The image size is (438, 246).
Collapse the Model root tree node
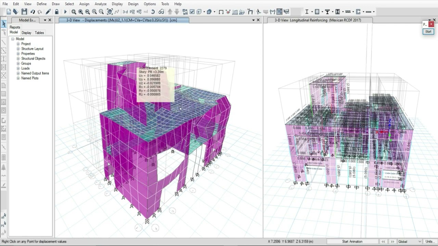tap(13, 39)
